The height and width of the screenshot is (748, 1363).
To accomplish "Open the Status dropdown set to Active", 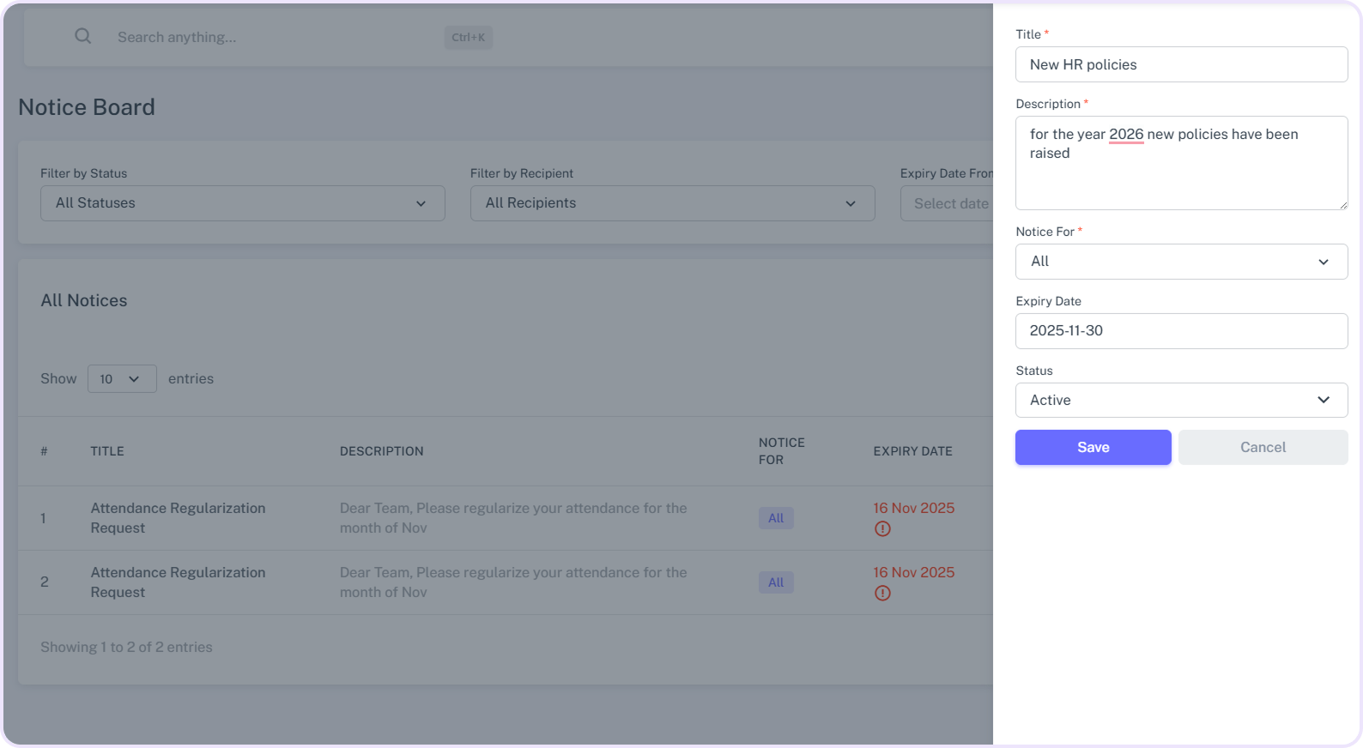I will click(x=1181, y=401).
